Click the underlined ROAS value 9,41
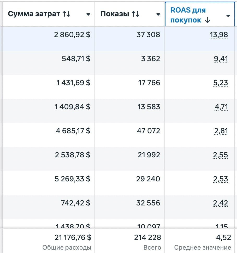 [221, 59]
